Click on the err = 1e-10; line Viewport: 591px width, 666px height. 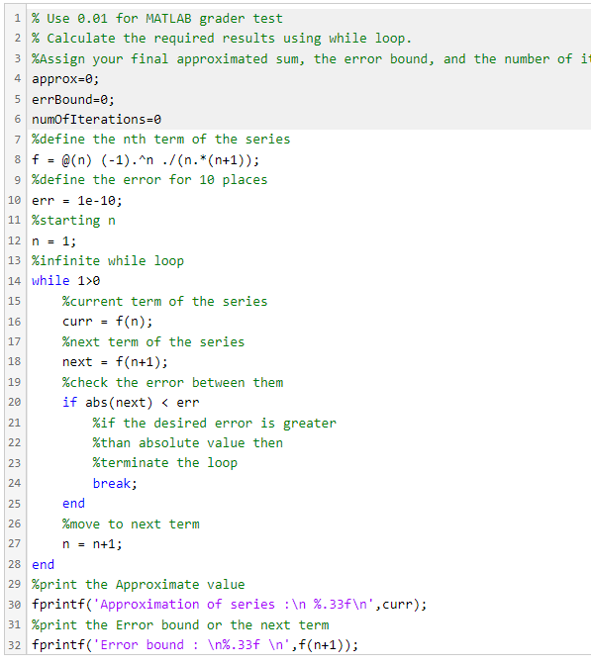click(x=77, y=201)
